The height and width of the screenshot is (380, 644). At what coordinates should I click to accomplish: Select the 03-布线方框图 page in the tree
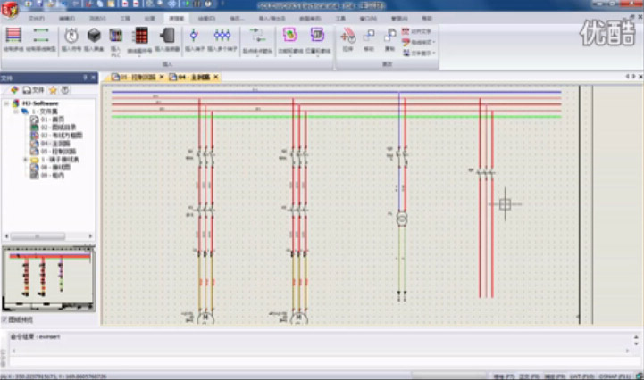pyautogui.click(x=56, y=135)
